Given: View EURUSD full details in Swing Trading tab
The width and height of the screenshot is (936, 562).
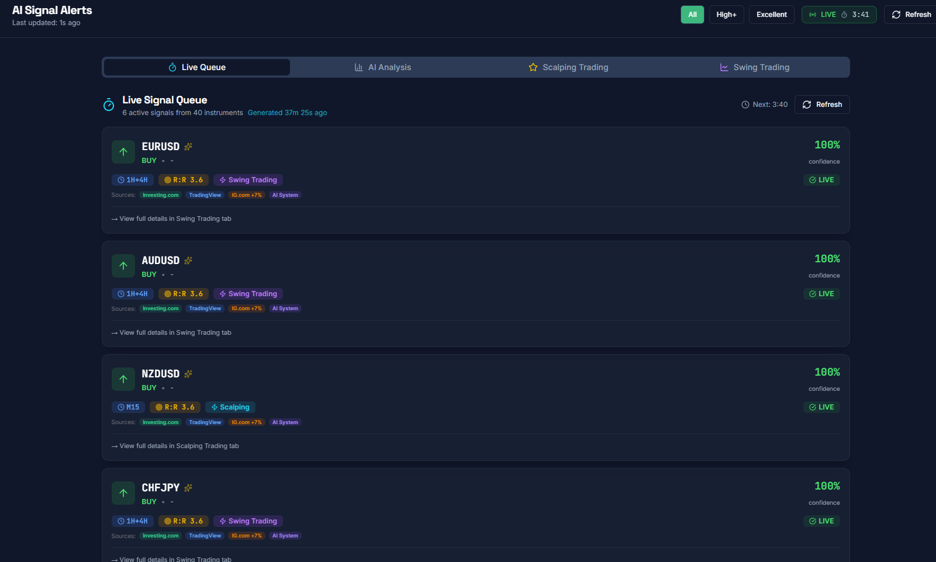Looking at the screenshot, I should 171,218.
